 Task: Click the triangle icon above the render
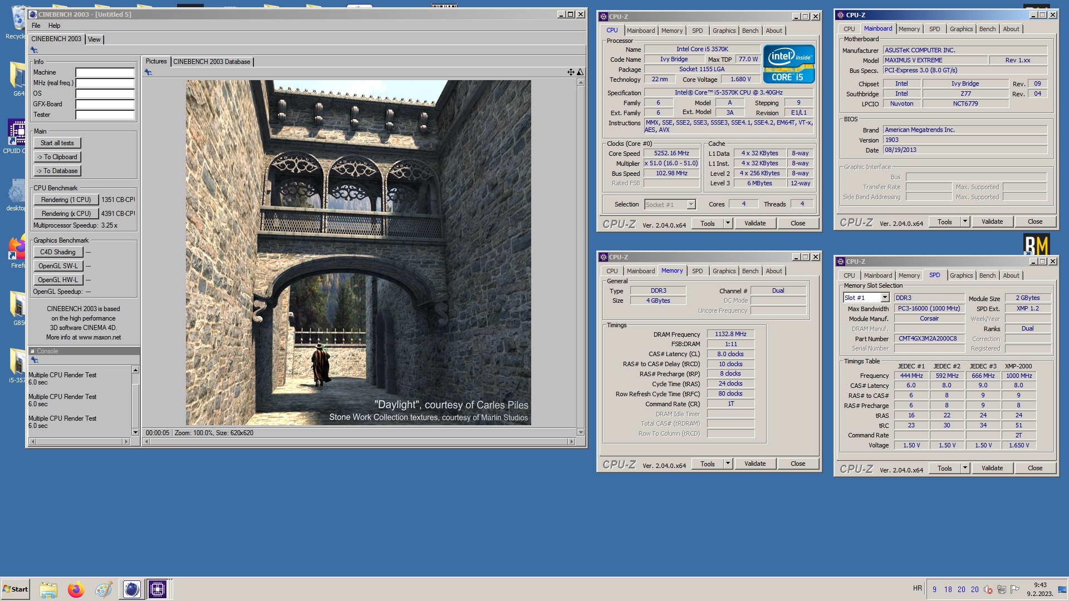coord(580,72)
